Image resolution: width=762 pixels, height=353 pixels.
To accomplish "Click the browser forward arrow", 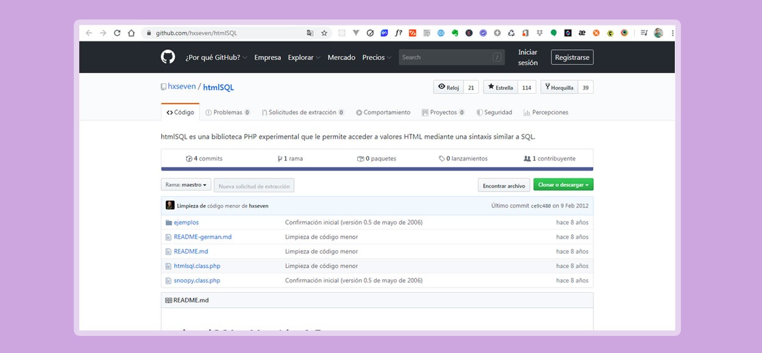I will click(x=103, y=33).
